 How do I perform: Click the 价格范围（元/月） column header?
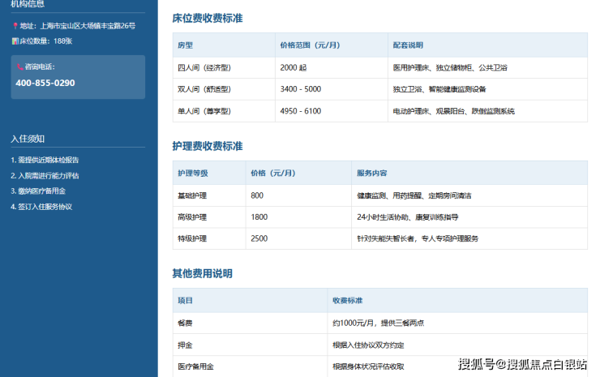332,45
